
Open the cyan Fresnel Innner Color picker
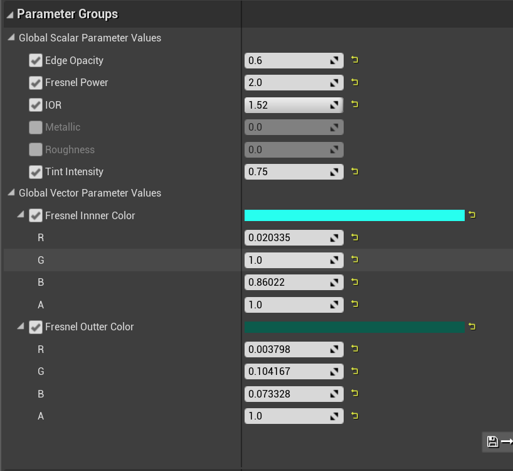click(x=354, y=215)
